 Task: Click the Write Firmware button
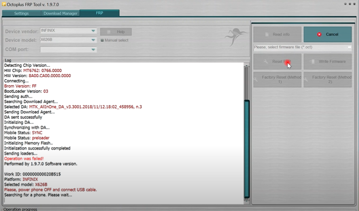tap(328, 61)
